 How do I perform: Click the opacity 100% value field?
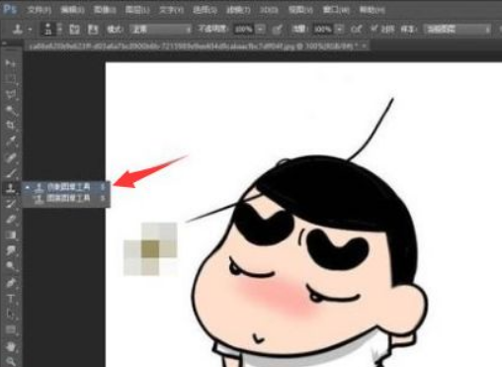tap(244, 30)
